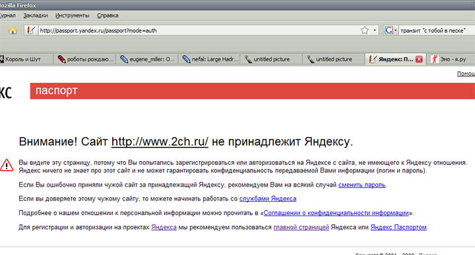This screenshot has width=475, height=255.
Task: Select the Яндекс: П... tab
Action: pyautogui.click(x=395, y=59)
